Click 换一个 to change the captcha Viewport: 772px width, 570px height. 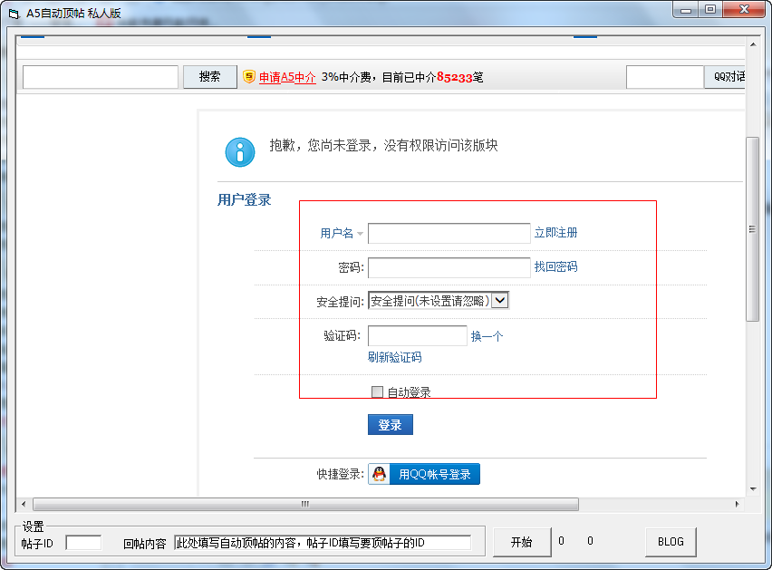click(487, 336)
